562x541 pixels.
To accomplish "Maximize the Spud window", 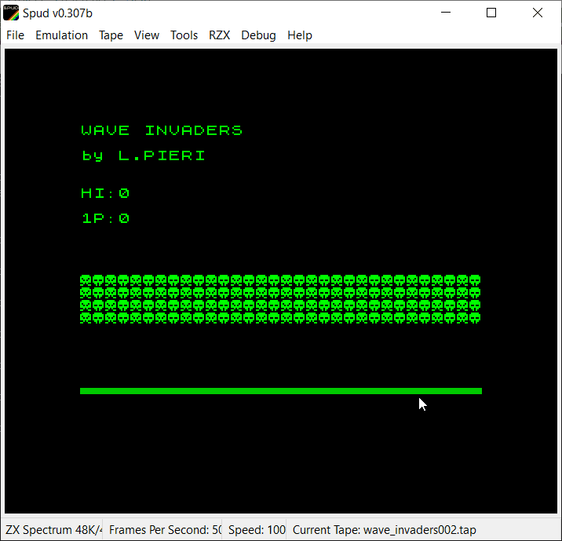I will pos(491,13).
